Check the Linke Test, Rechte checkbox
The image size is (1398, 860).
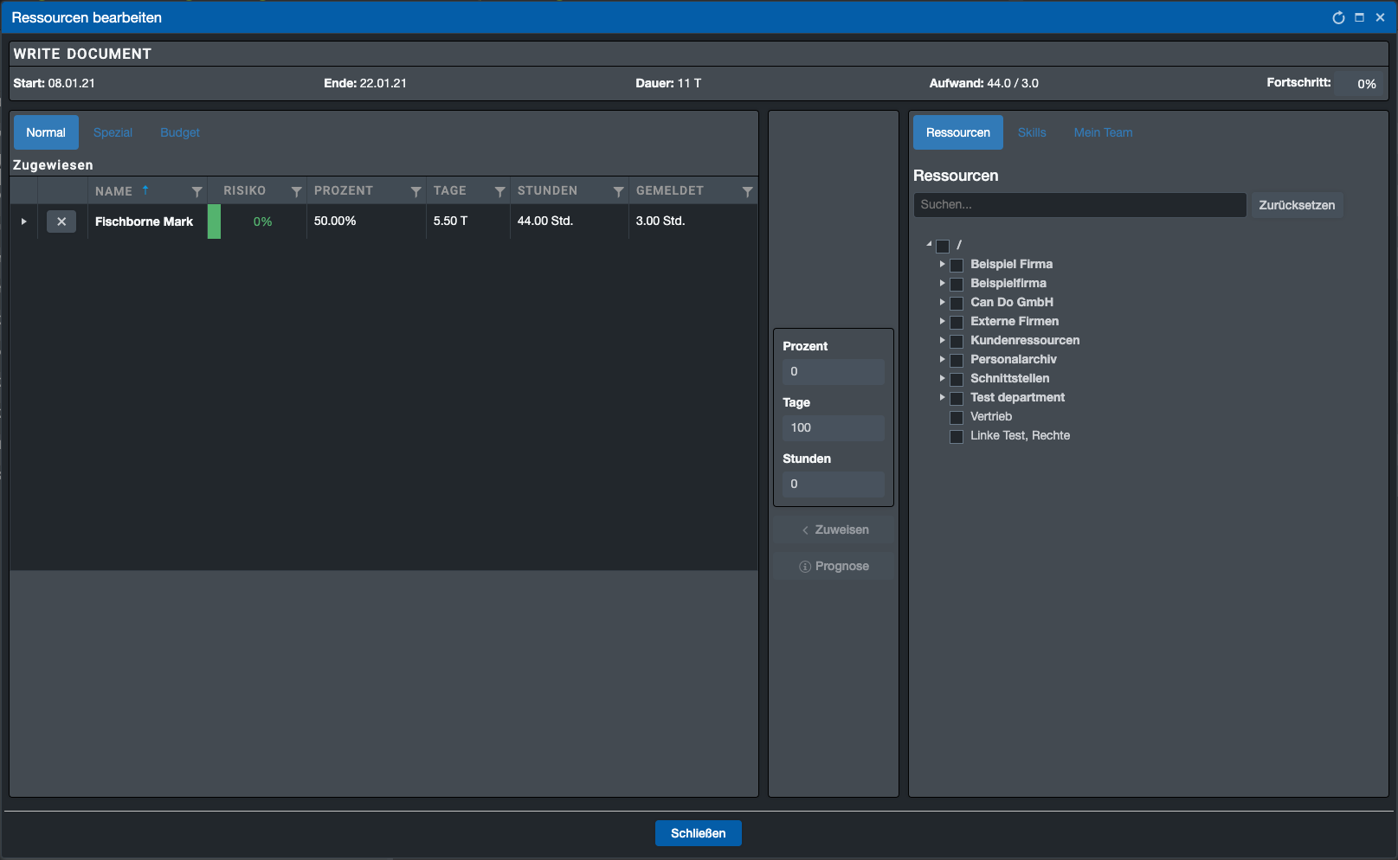click(957, 437)
